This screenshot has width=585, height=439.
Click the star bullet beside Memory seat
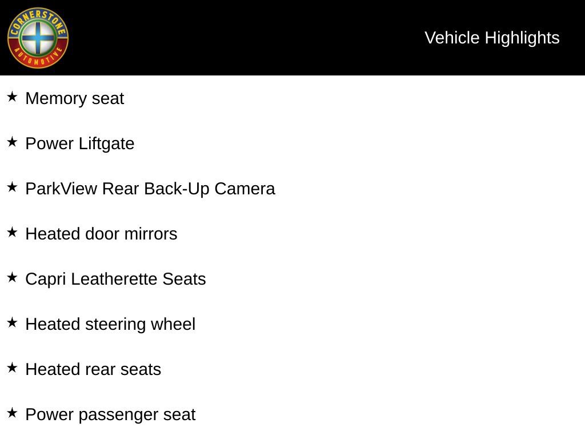point(12,97)
